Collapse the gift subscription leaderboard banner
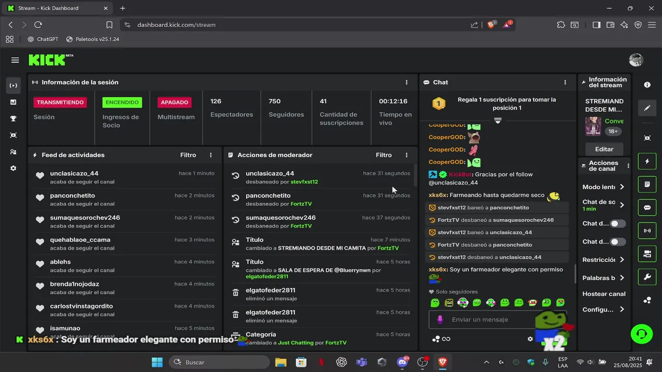 (498, 120)
